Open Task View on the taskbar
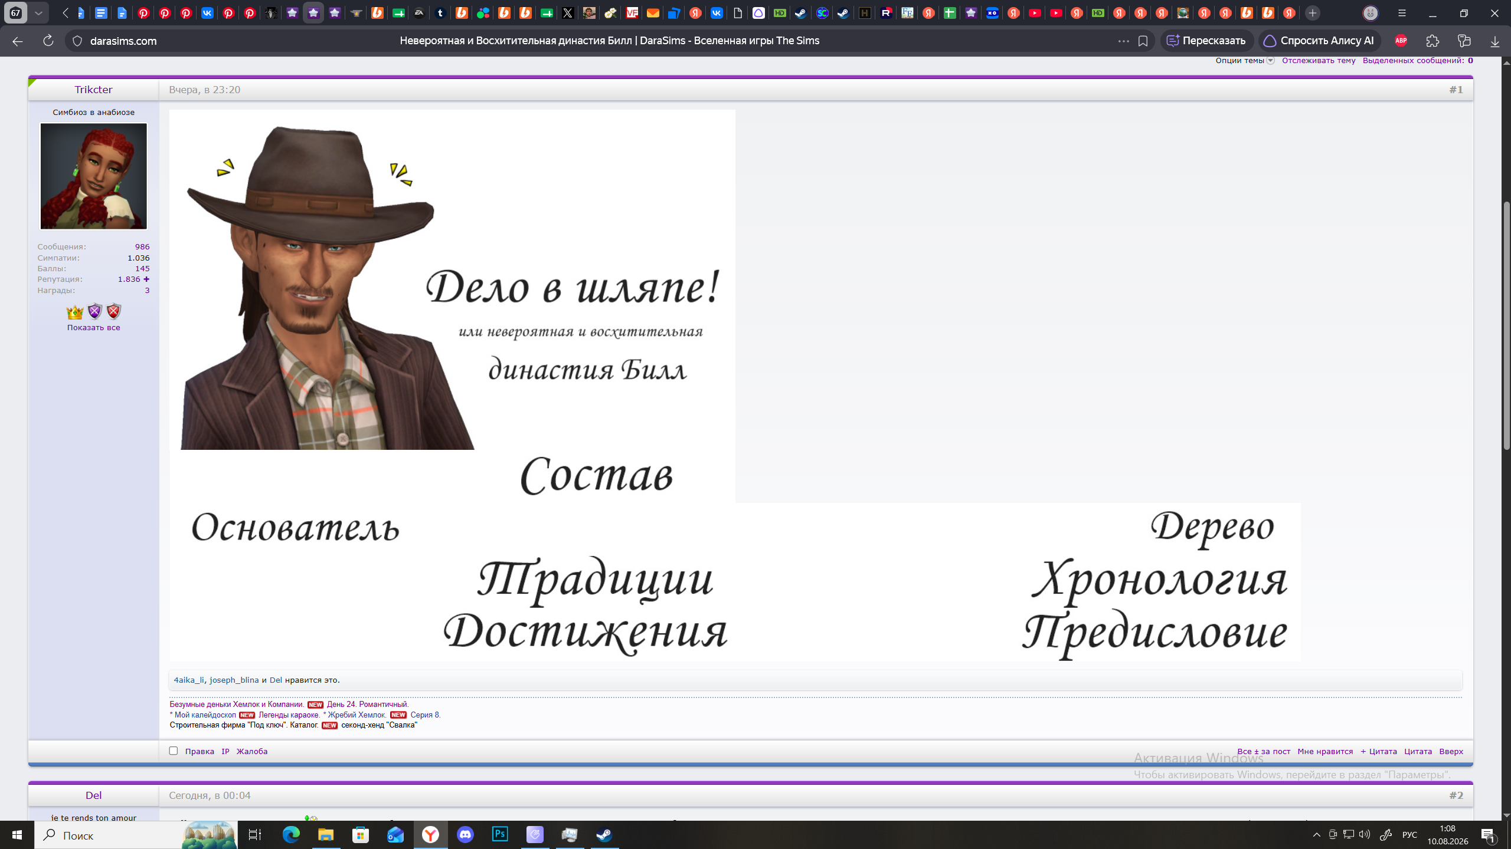Viewport: 1511px width, 849px height. [255, 835]
